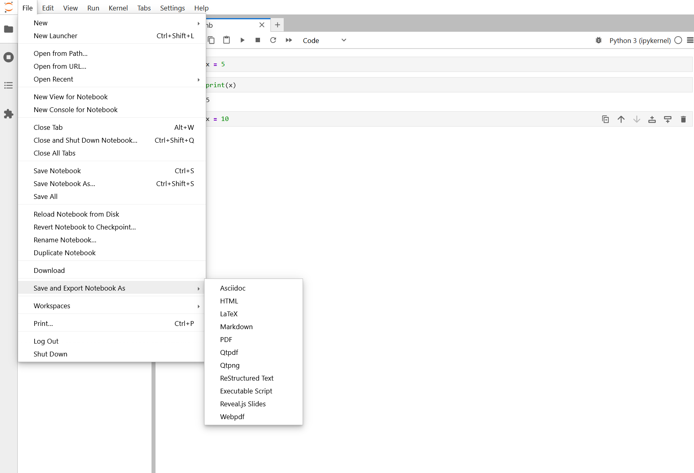Viewport: 694px width, 473px height.
Task: Select Open from Path...
Action: [112, 53]
